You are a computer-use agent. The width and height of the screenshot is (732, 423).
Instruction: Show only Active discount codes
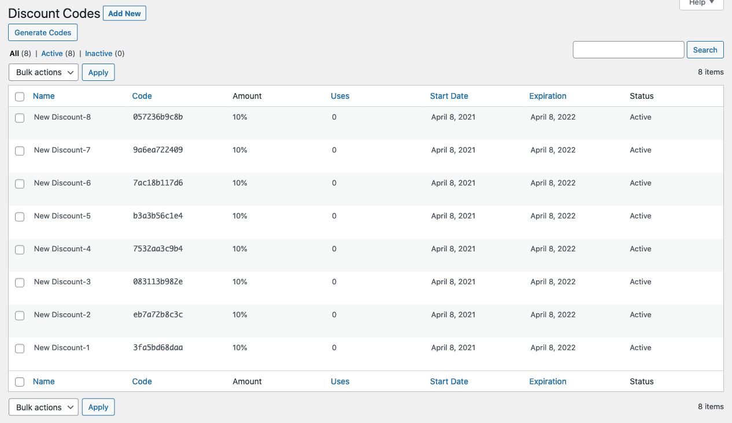click(x=51, y=53)
